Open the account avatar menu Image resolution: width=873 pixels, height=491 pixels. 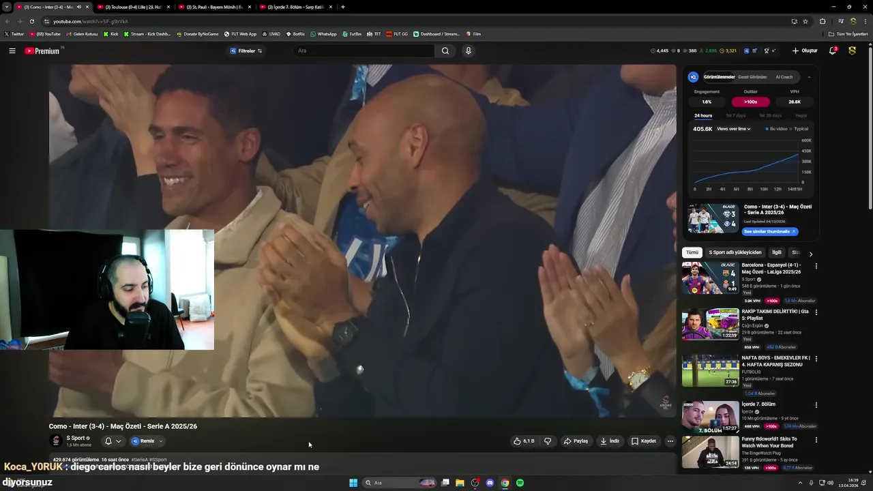pyautogui.click(x=852, y=50)
